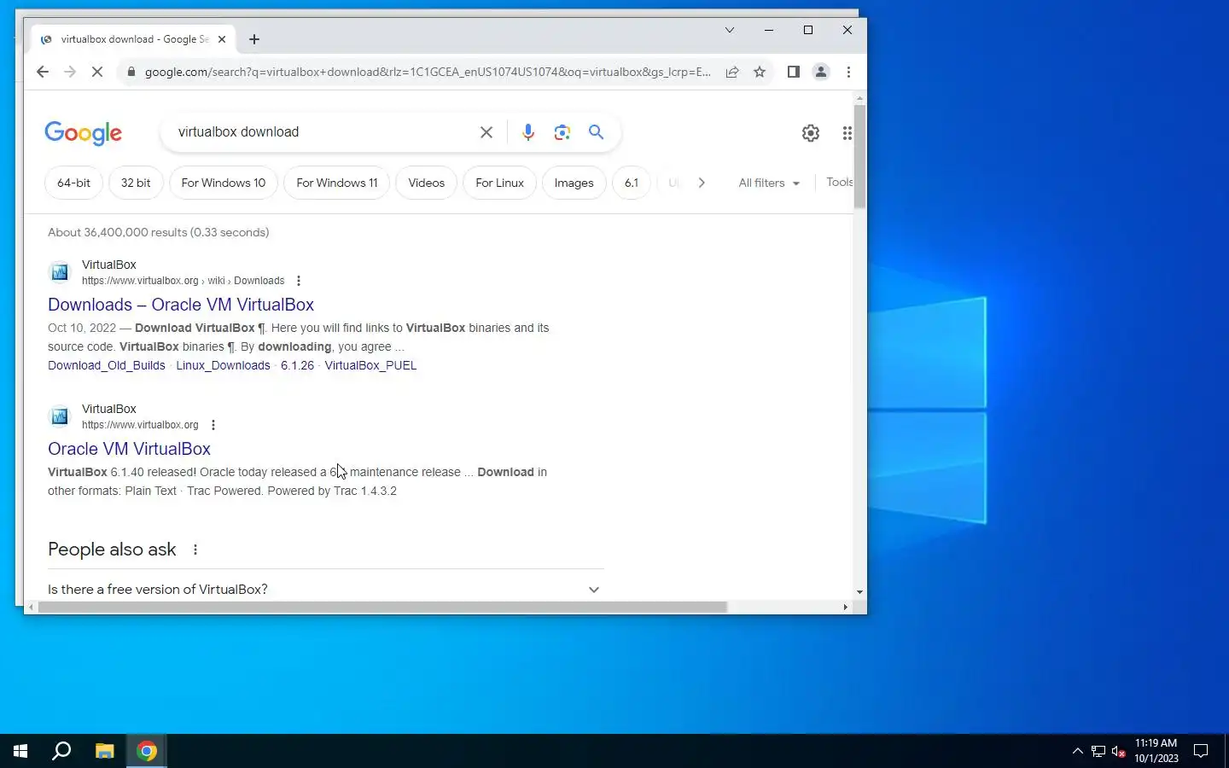Open Chrome side panel
Image resolution: width=1229 pixels, height=768 pixels.
click(x=793, y=72)
